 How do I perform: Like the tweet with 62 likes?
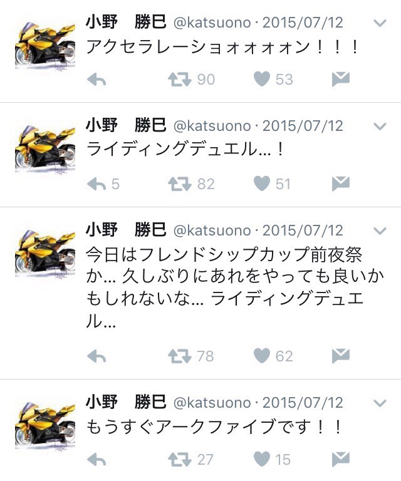click(262, 356)
